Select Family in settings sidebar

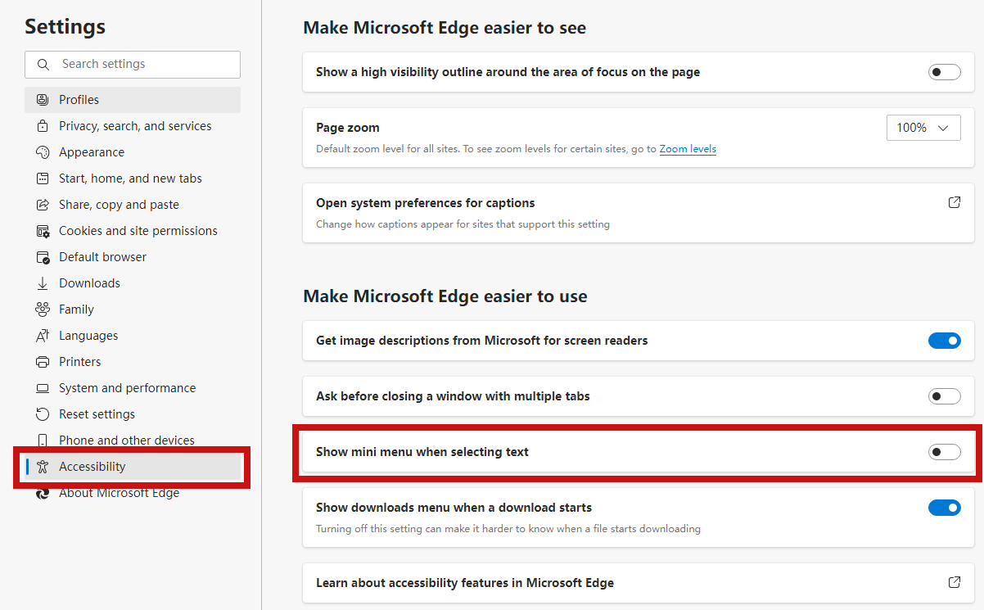tap(133, 310)
